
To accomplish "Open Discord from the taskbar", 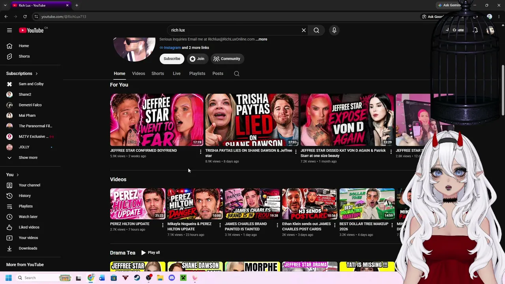I will [172, 278].
